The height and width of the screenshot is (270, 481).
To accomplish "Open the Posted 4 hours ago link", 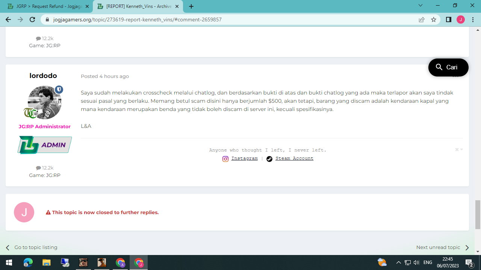I will 105,76.
